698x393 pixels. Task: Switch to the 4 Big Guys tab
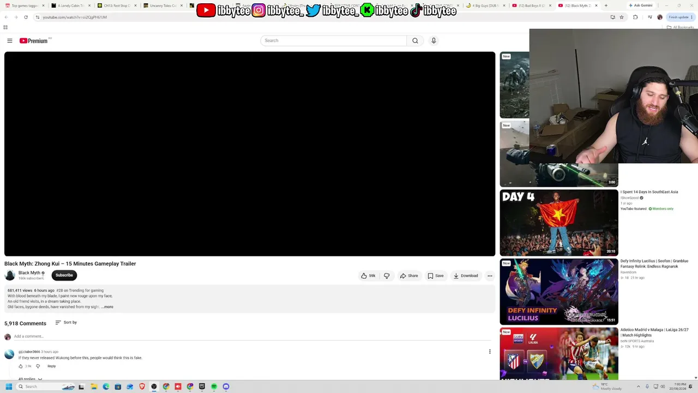tap(486, 5)
